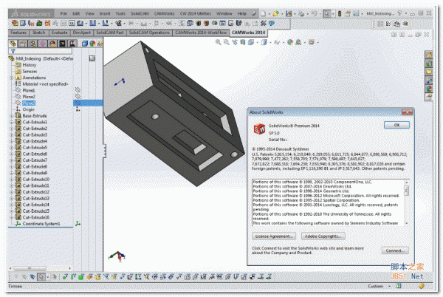Screen dimensions: 443x297
Task: Open the Insert menu
Action: 105,13
